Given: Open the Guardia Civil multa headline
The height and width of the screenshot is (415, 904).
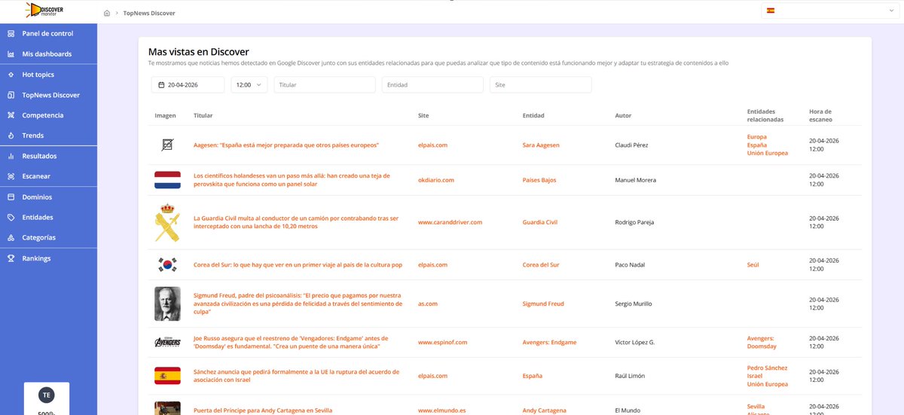Looking at the screenshot, I should pos(296,222).
